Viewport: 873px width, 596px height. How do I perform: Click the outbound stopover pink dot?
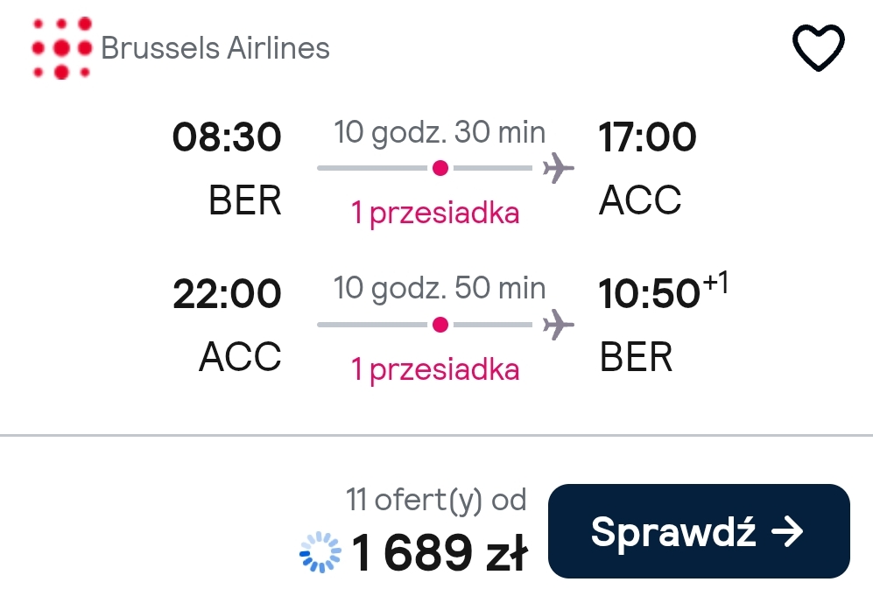point(440,168)
